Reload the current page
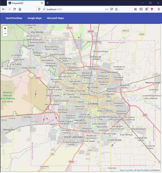 (x=15, y=9)
